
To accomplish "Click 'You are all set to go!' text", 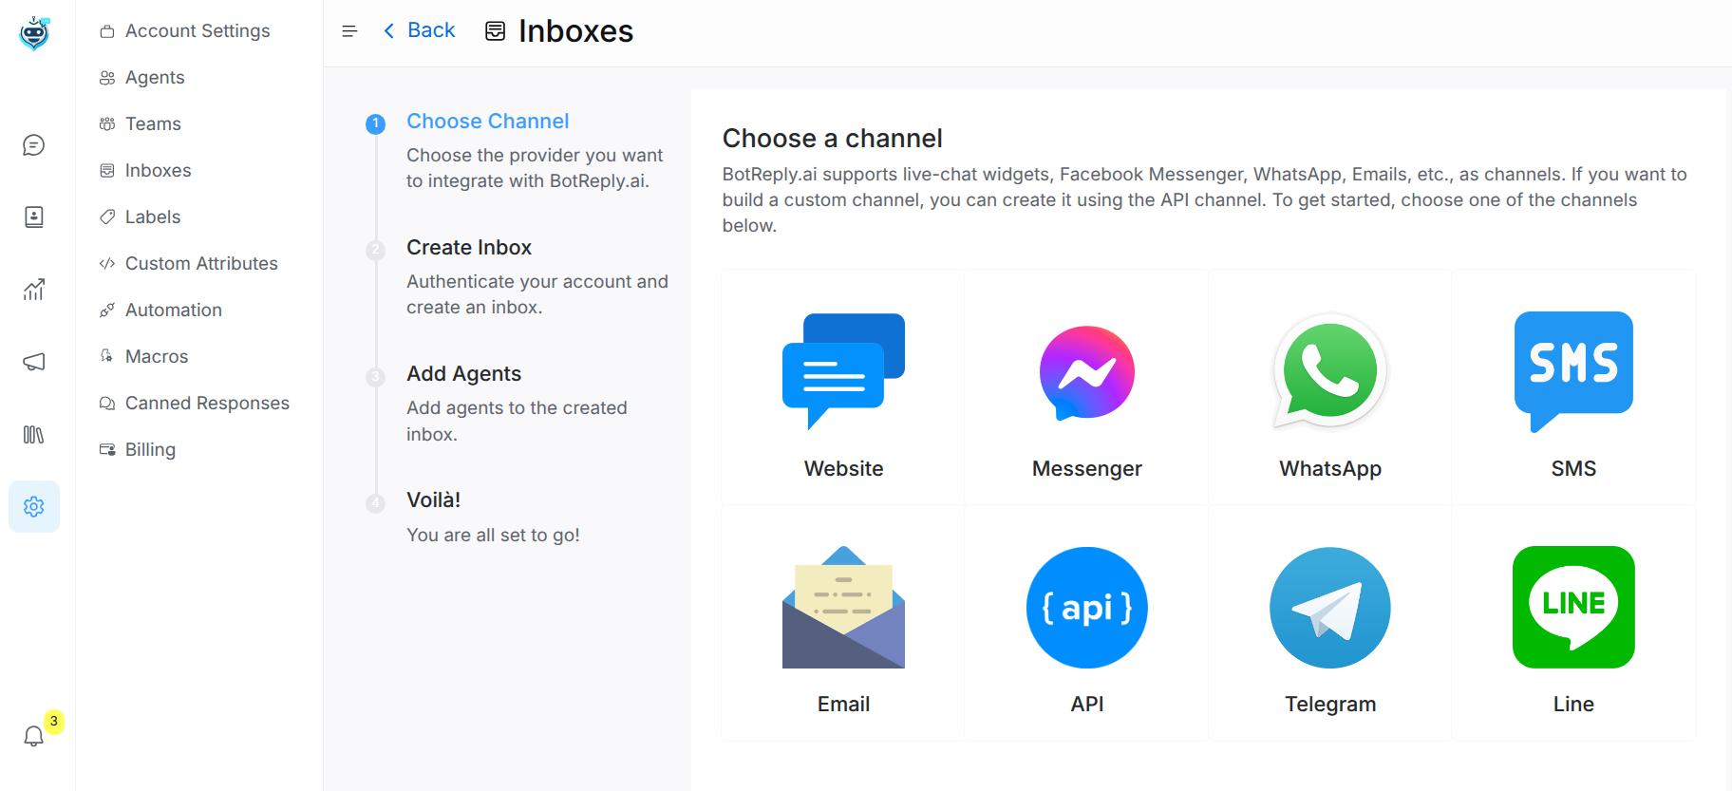I will (493, 536).
